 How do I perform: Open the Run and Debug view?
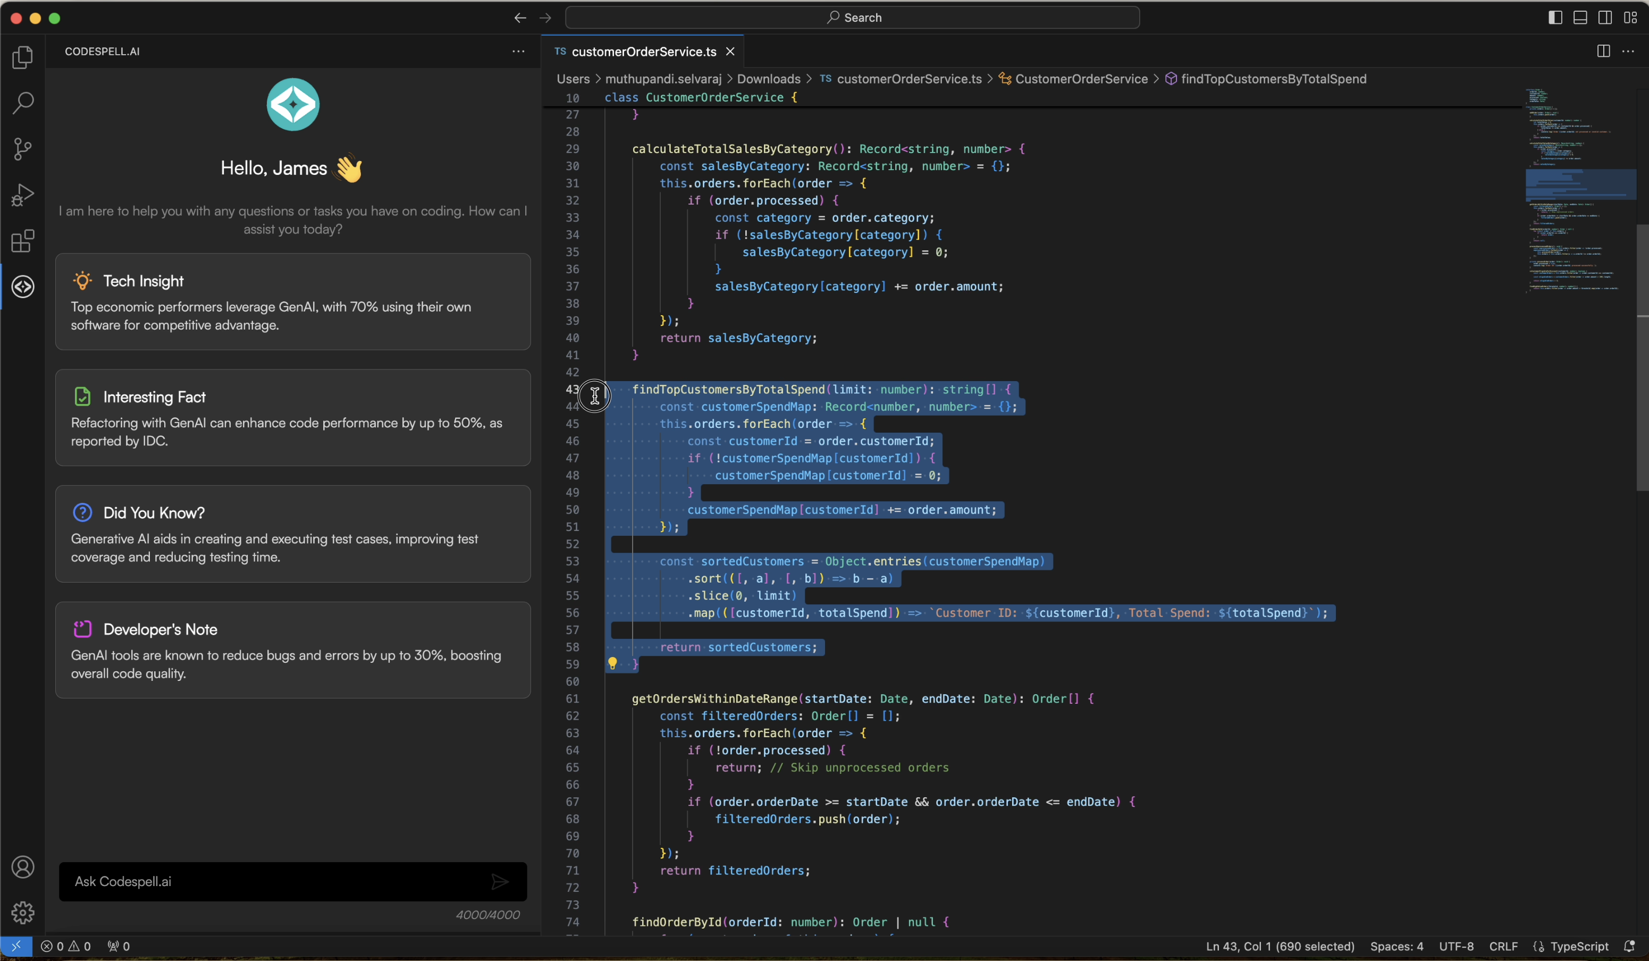click(23, 195)
